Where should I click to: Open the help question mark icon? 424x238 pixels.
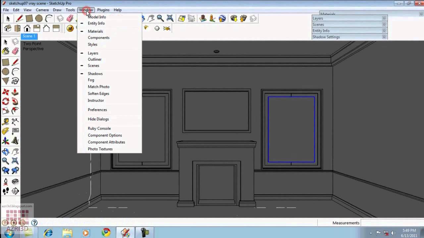[34, 223]
